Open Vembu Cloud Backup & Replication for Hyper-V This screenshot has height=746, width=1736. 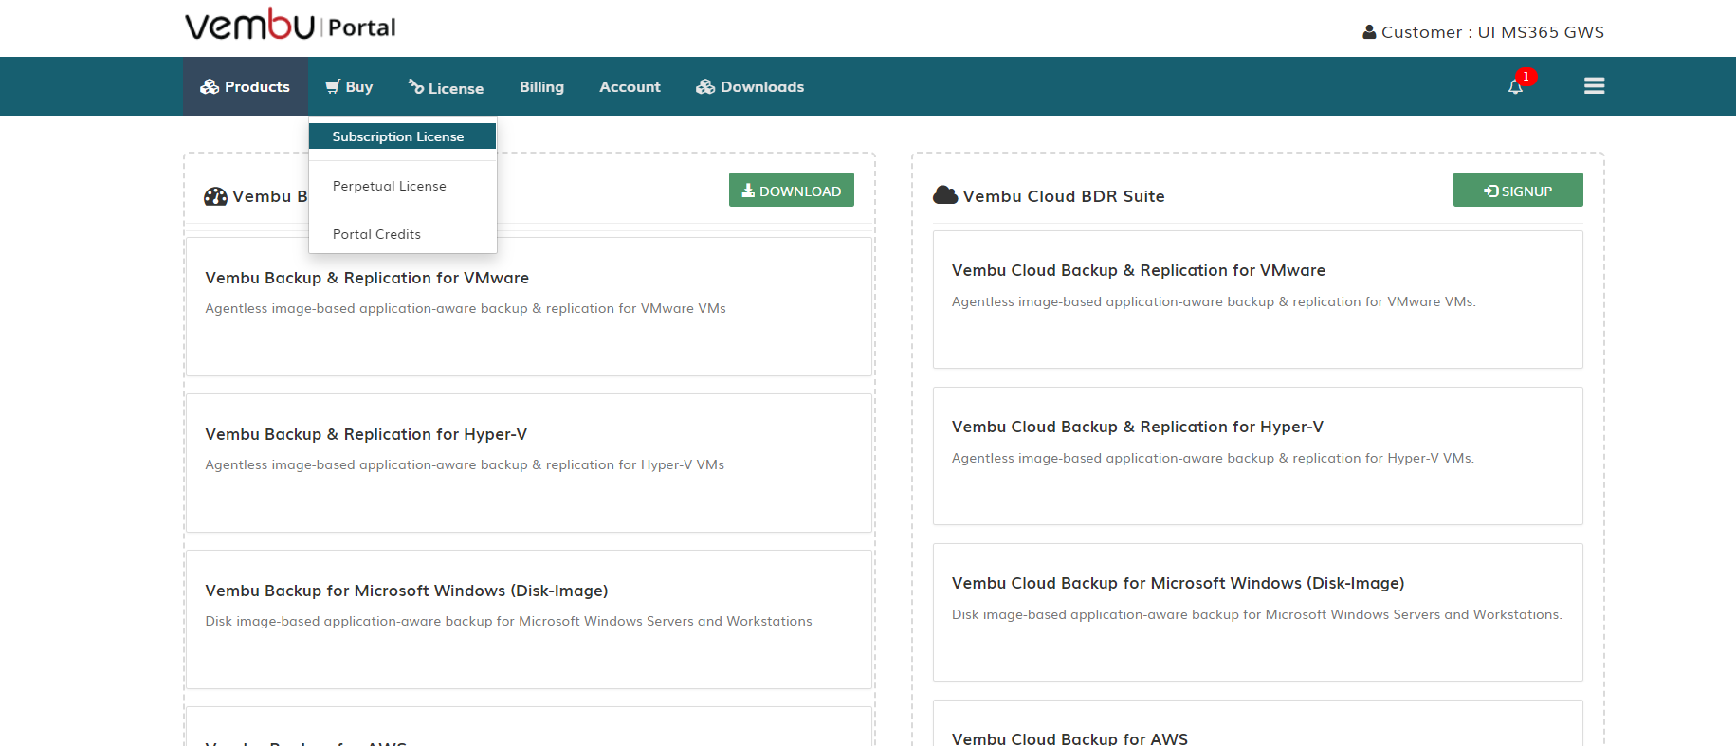(1258, 456)
